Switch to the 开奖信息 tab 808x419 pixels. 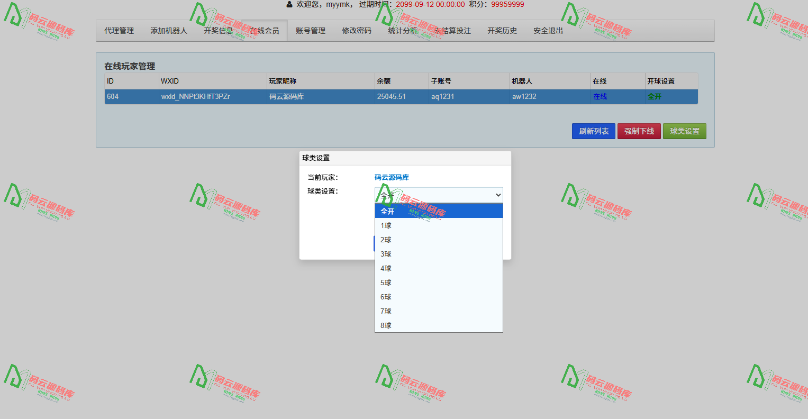coord(218,31)
